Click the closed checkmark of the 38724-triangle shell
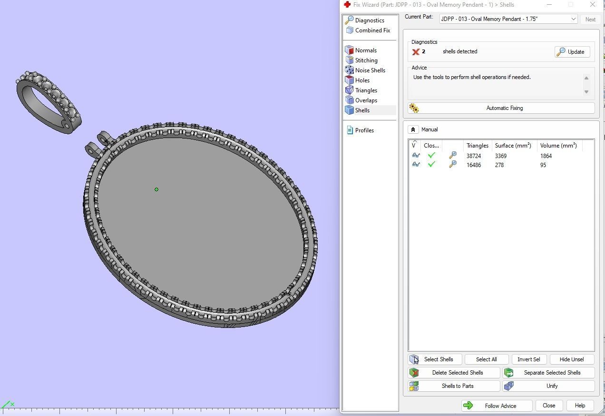 [431, 156]
